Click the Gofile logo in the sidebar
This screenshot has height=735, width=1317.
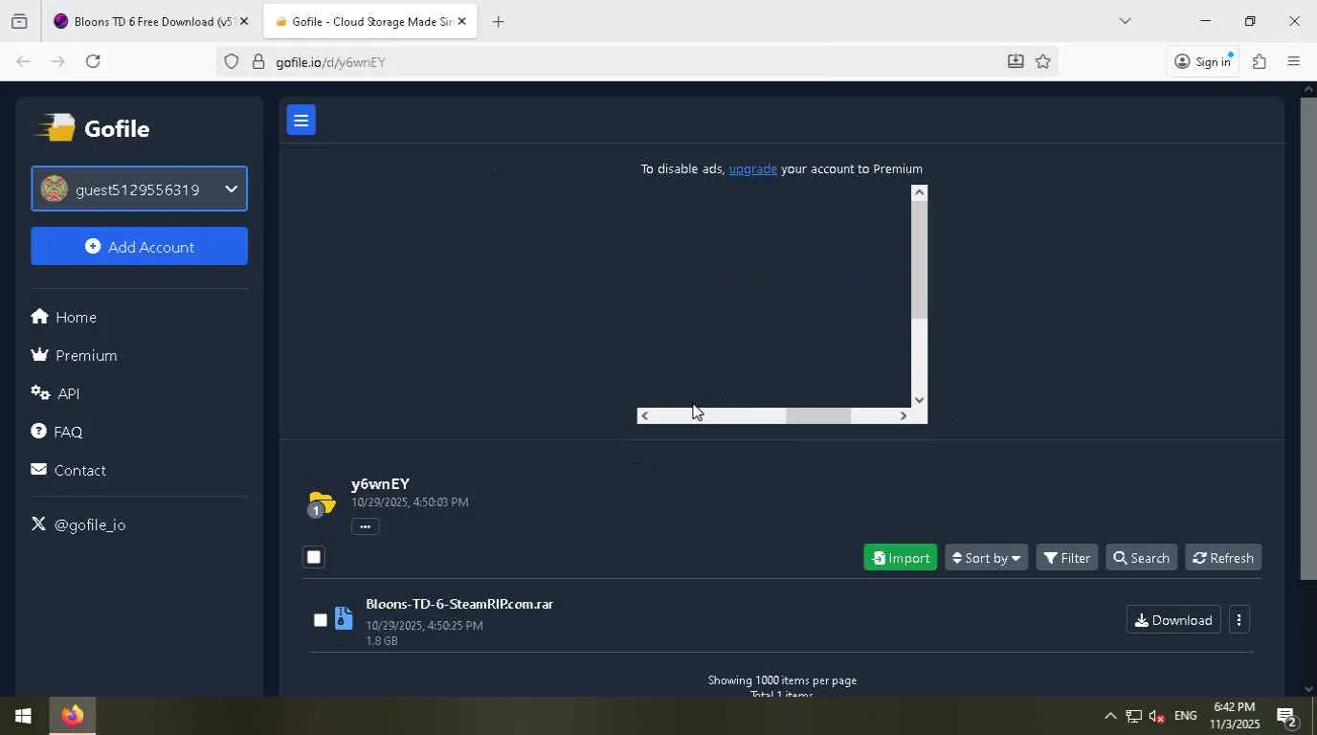tap(93, 128)
